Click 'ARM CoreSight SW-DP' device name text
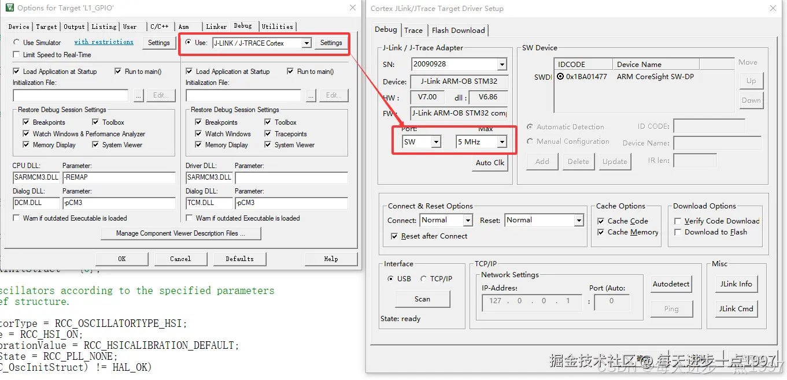The height and width of the screenshot is (380, 787). coord(655,77)
